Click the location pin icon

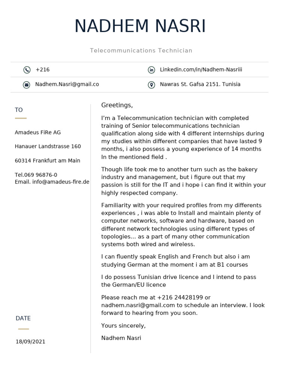[152, 85]
